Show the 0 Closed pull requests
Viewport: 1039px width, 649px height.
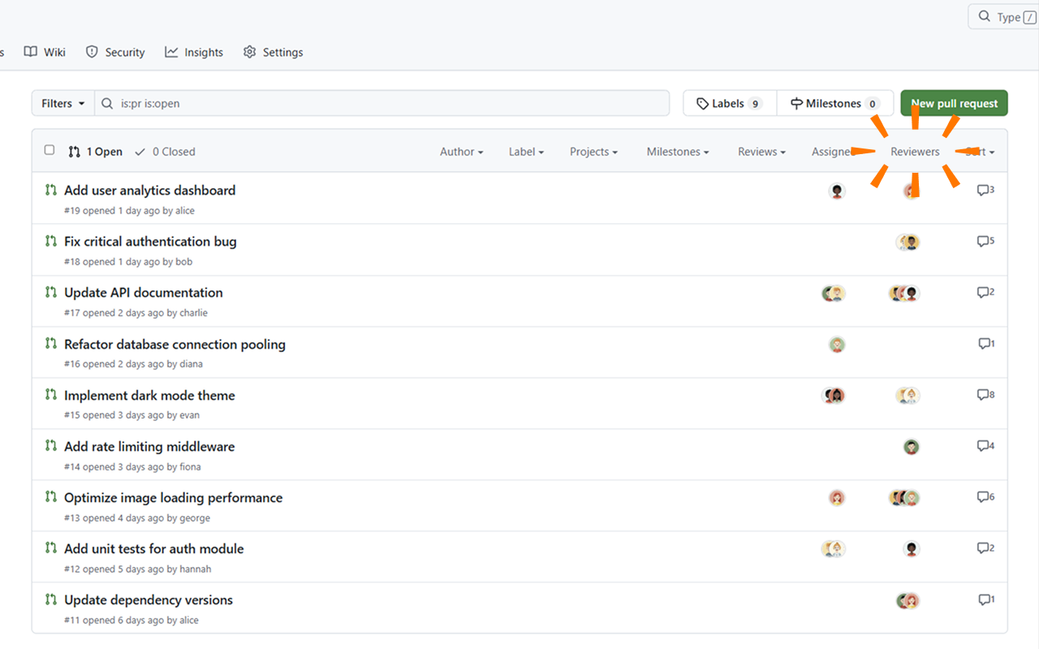tap(166, 152)
